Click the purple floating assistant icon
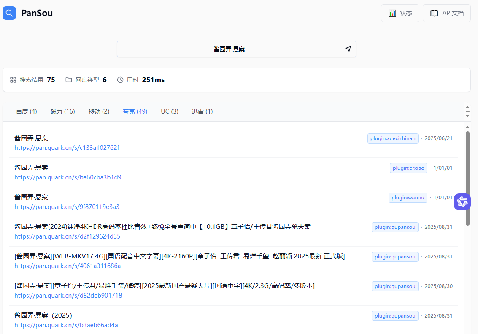The width and height of the screenshot is (478, 334). coord(462,202)
